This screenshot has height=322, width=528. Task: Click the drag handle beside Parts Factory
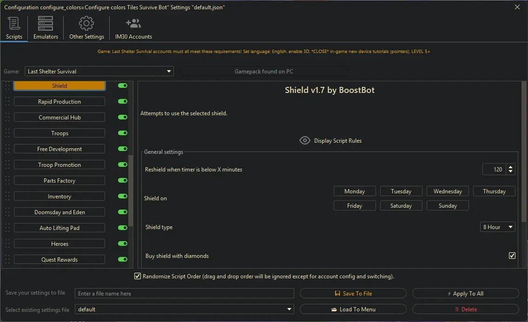(x=7, y=181)
